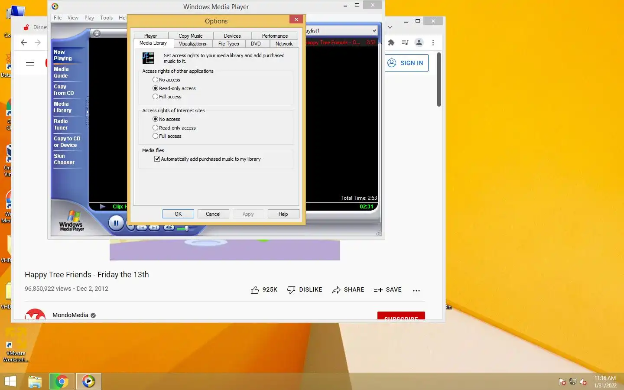This screenshot has height=390, width=624.
Task: Open the Visualizations tab
Action: (192, 44)
